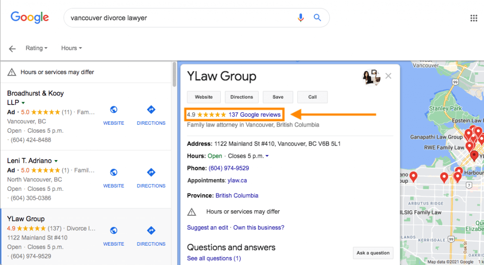Image resolution: width=484 pixels, height=265 pixels.
Task: Open 137 Google reviews link
Action: pos(255,115)
